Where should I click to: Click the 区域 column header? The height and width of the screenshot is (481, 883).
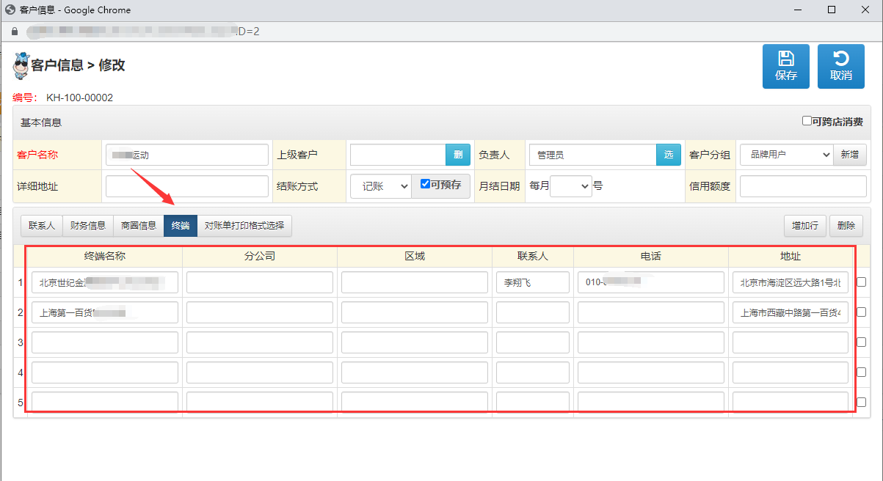pos(415,257)
